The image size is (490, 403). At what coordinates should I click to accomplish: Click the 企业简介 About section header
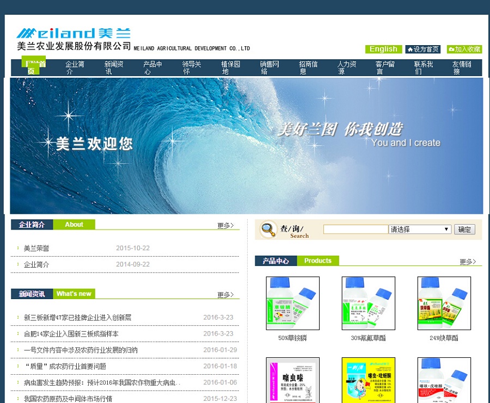point(53,225)
